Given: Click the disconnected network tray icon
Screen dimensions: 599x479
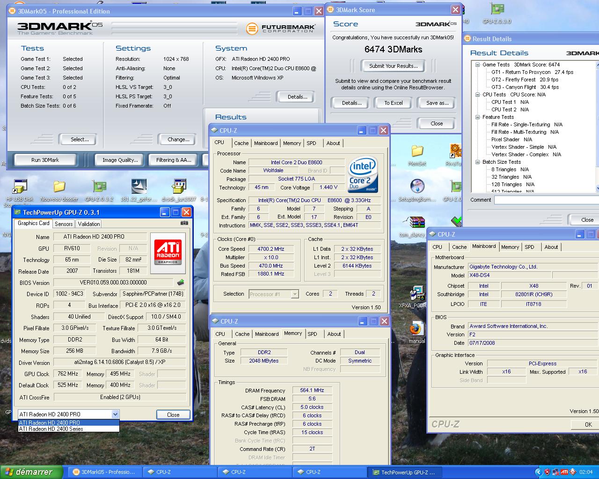Looking at the screenshot, I should pyautogui.click(x=556, y=472).
